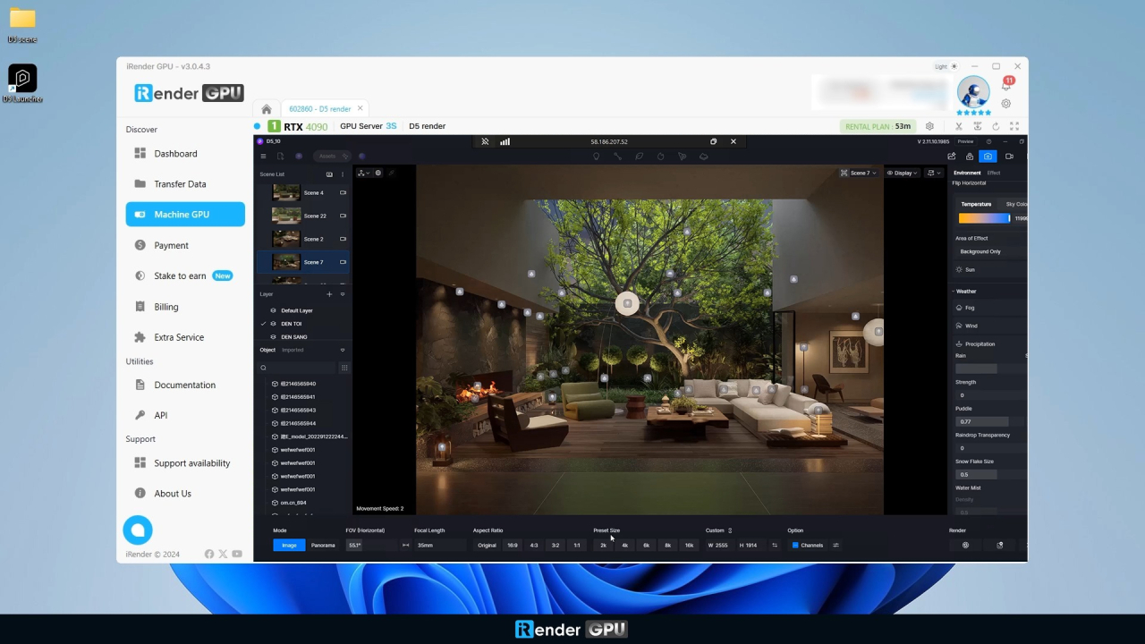Select 4k preset size

click(x=624, y=545)
